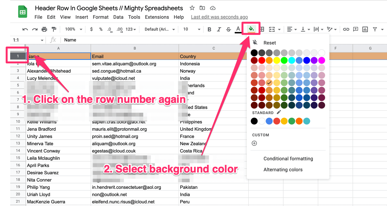Click the cloud document status icon
Viewport: 387px width, 206px height.
pos(212,8)
